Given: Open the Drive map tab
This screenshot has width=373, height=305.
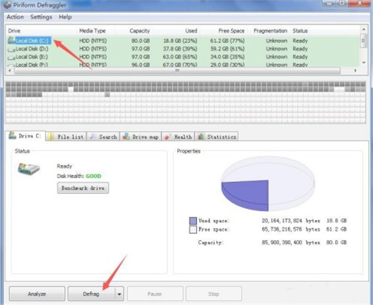Looking at the screenshot, I should (140, 137).
